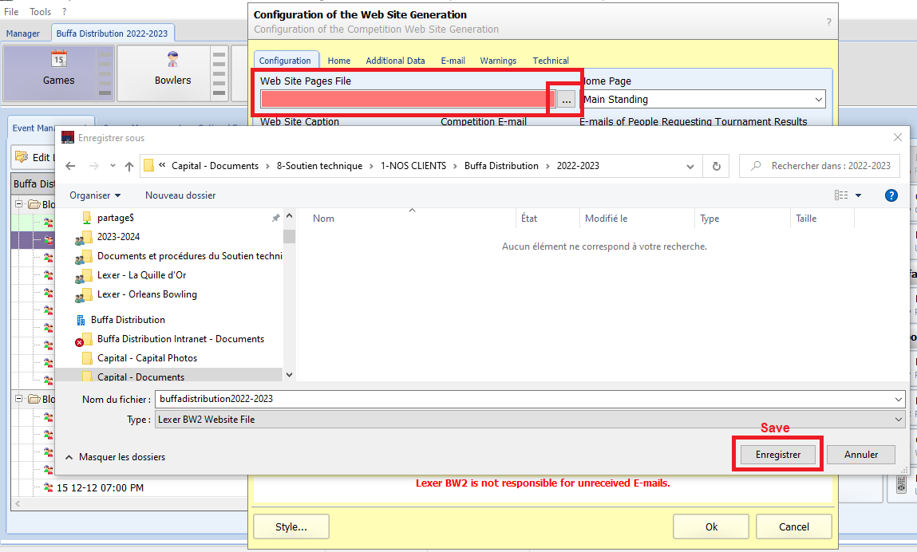Expand the address bar history dropdown
This screenshot has height=552, width=917.
coord(690,166)
